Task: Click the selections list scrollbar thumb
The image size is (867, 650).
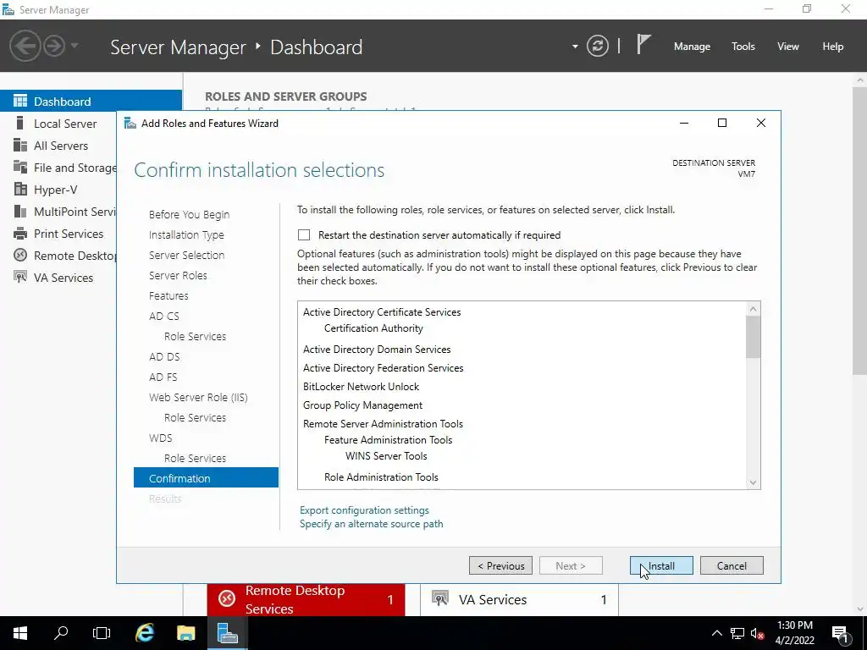Action: (x=753, y=337)
